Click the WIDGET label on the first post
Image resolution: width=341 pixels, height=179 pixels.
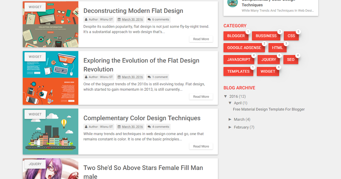pos(35,7)
